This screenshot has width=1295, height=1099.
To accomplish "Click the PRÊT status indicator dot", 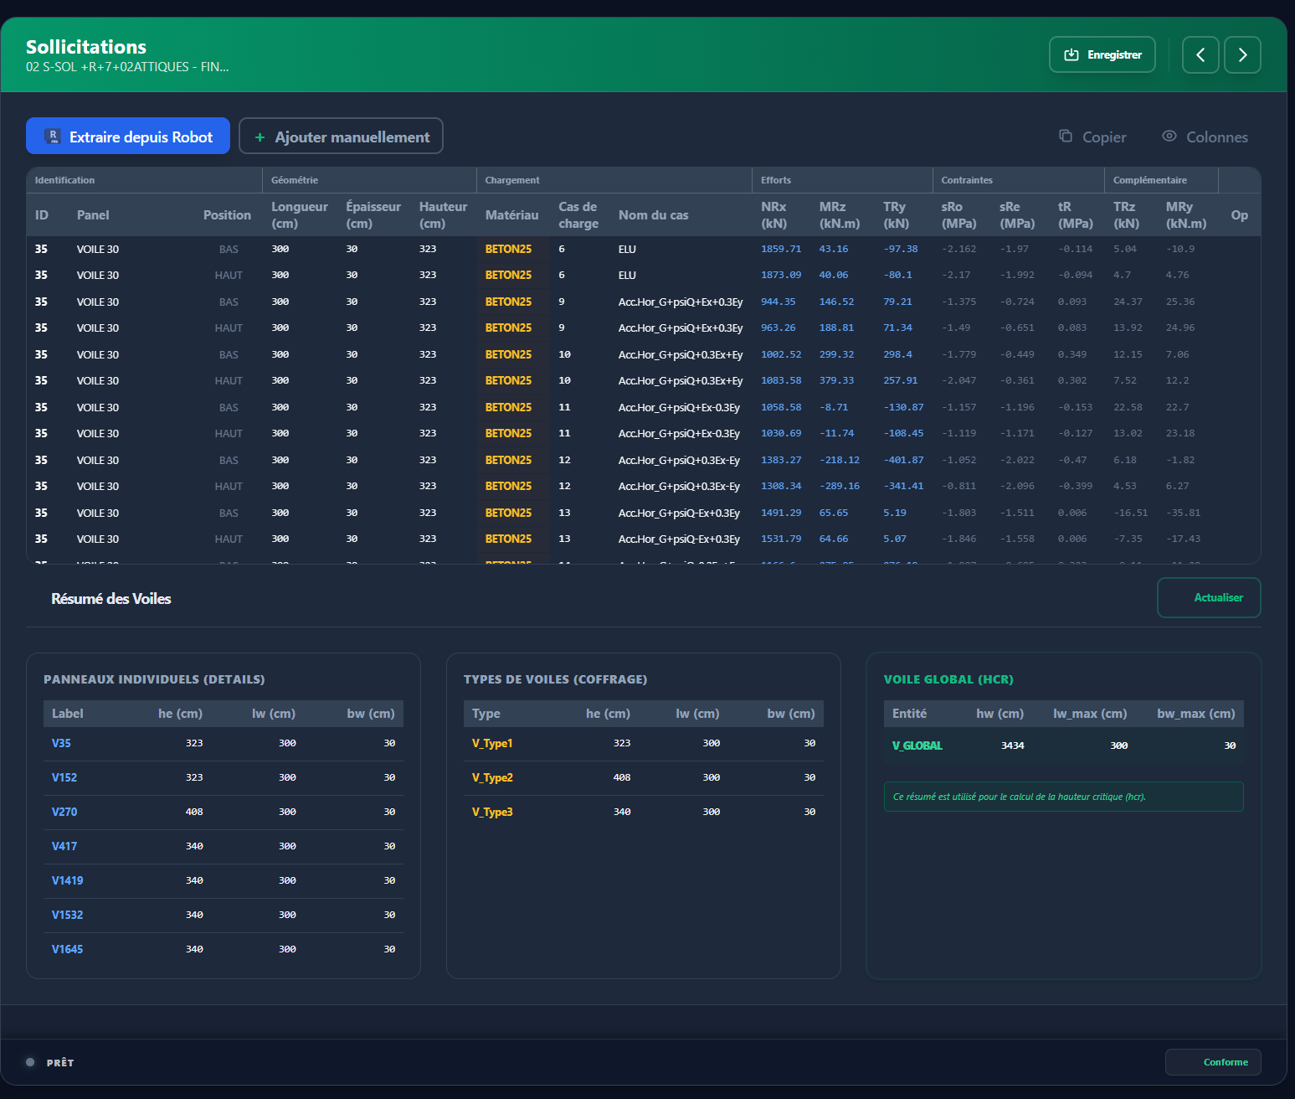I will [30, 1061].
